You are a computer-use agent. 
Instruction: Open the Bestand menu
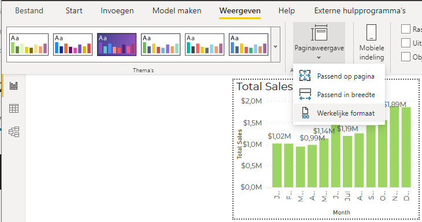coord(29,11)
